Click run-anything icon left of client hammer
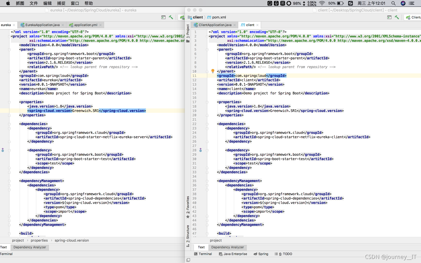Screen dimensions: 421x263 point(389,17)
